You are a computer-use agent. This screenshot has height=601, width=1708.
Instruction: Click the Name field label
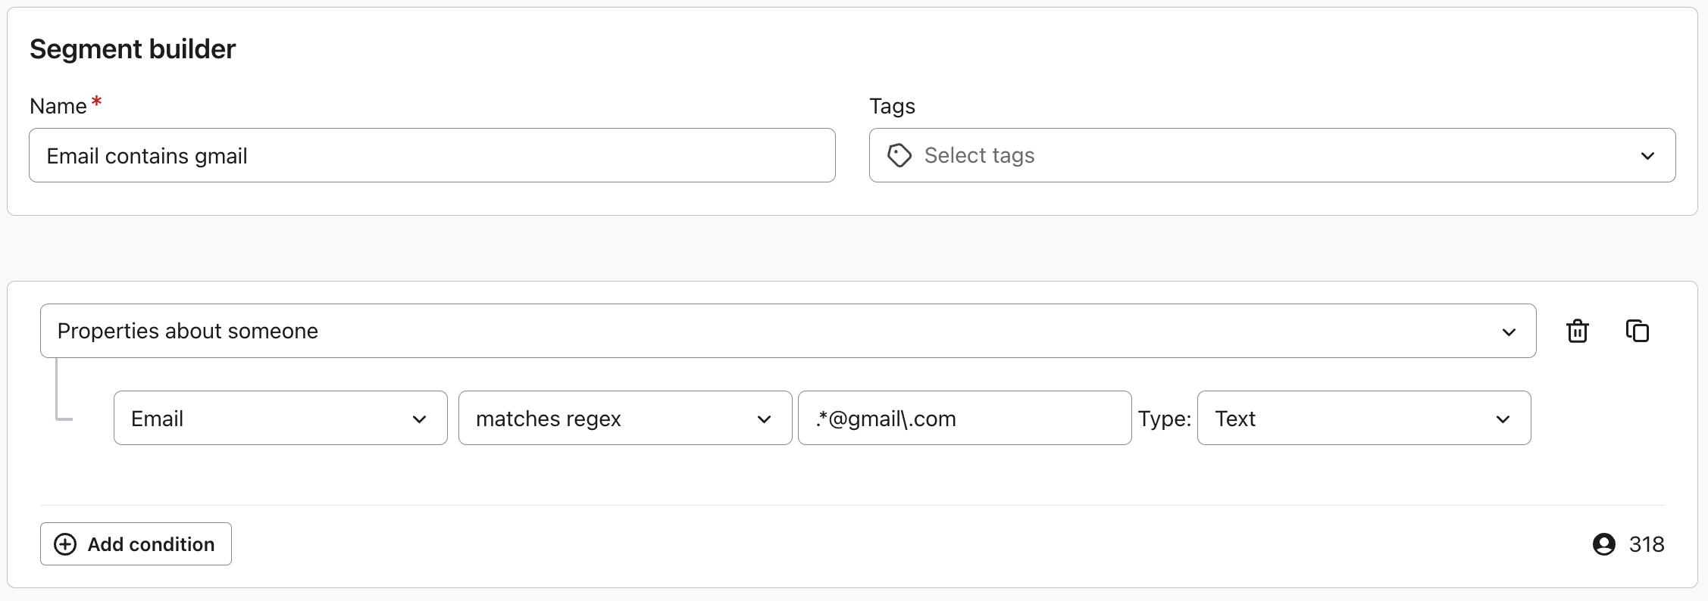coord(58,106)
